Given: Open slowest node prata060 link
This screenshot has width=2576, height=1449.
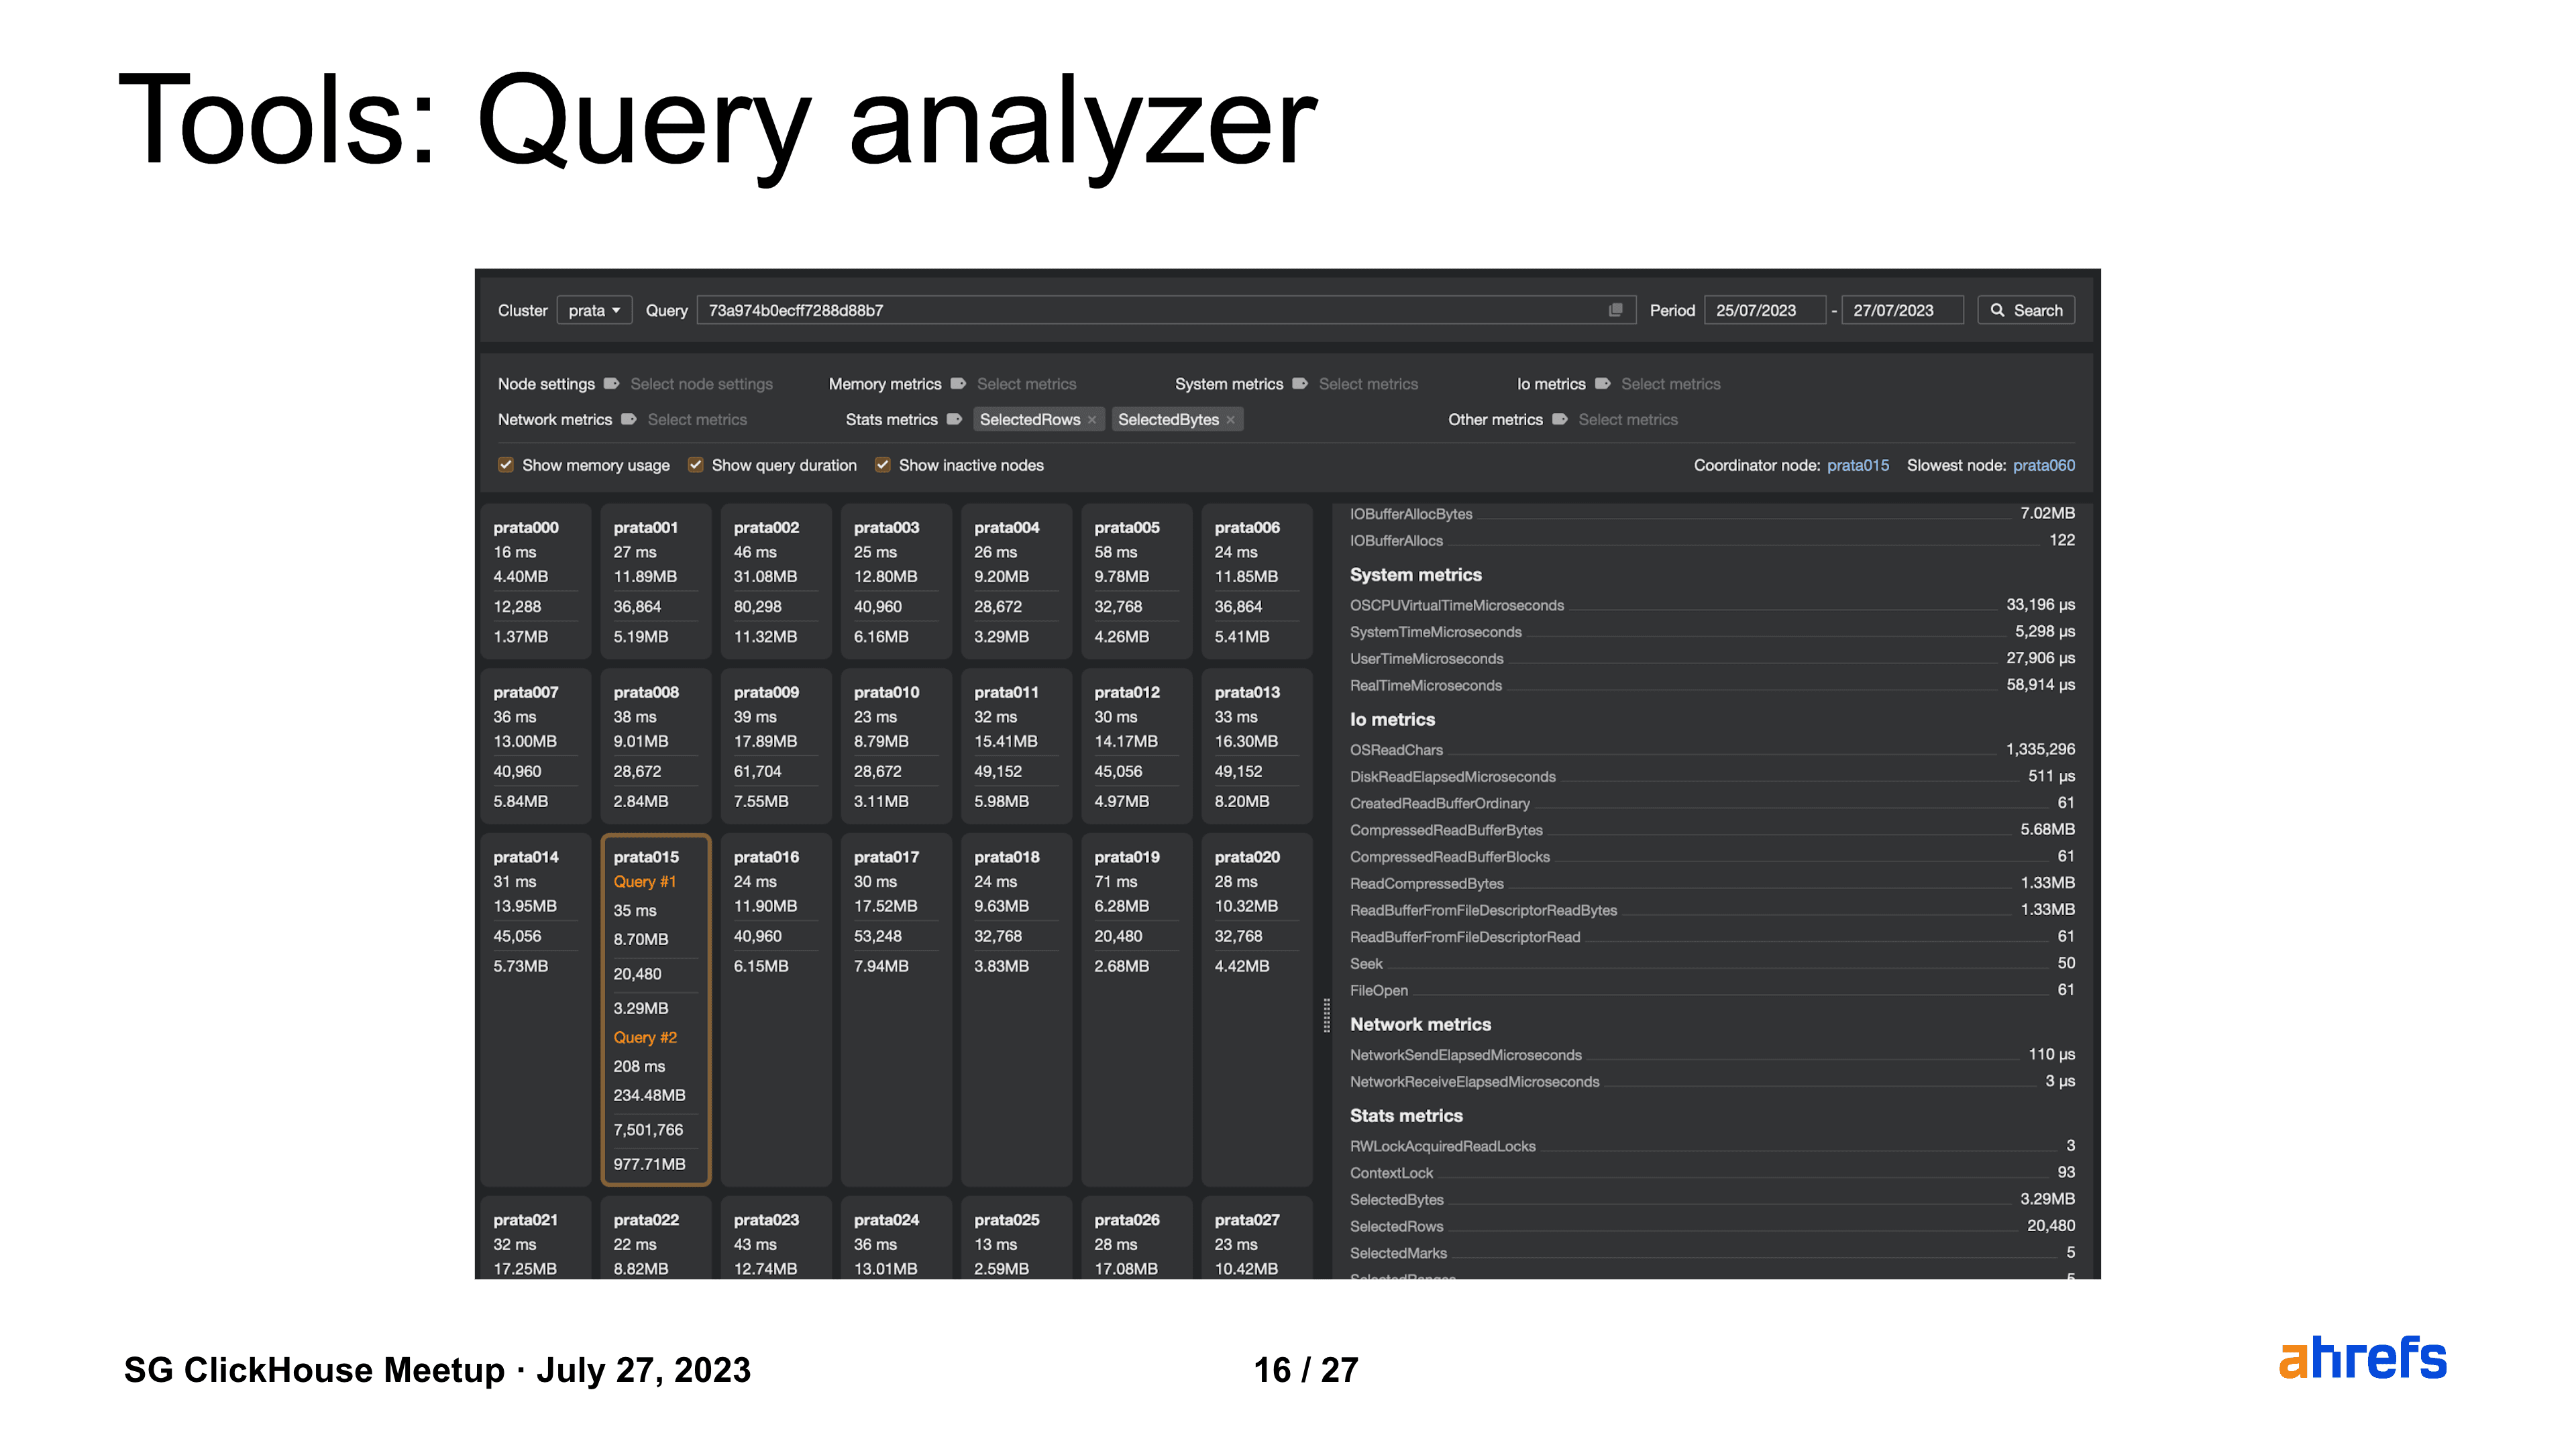Looking at the screenshot, I should point(2043,465).
